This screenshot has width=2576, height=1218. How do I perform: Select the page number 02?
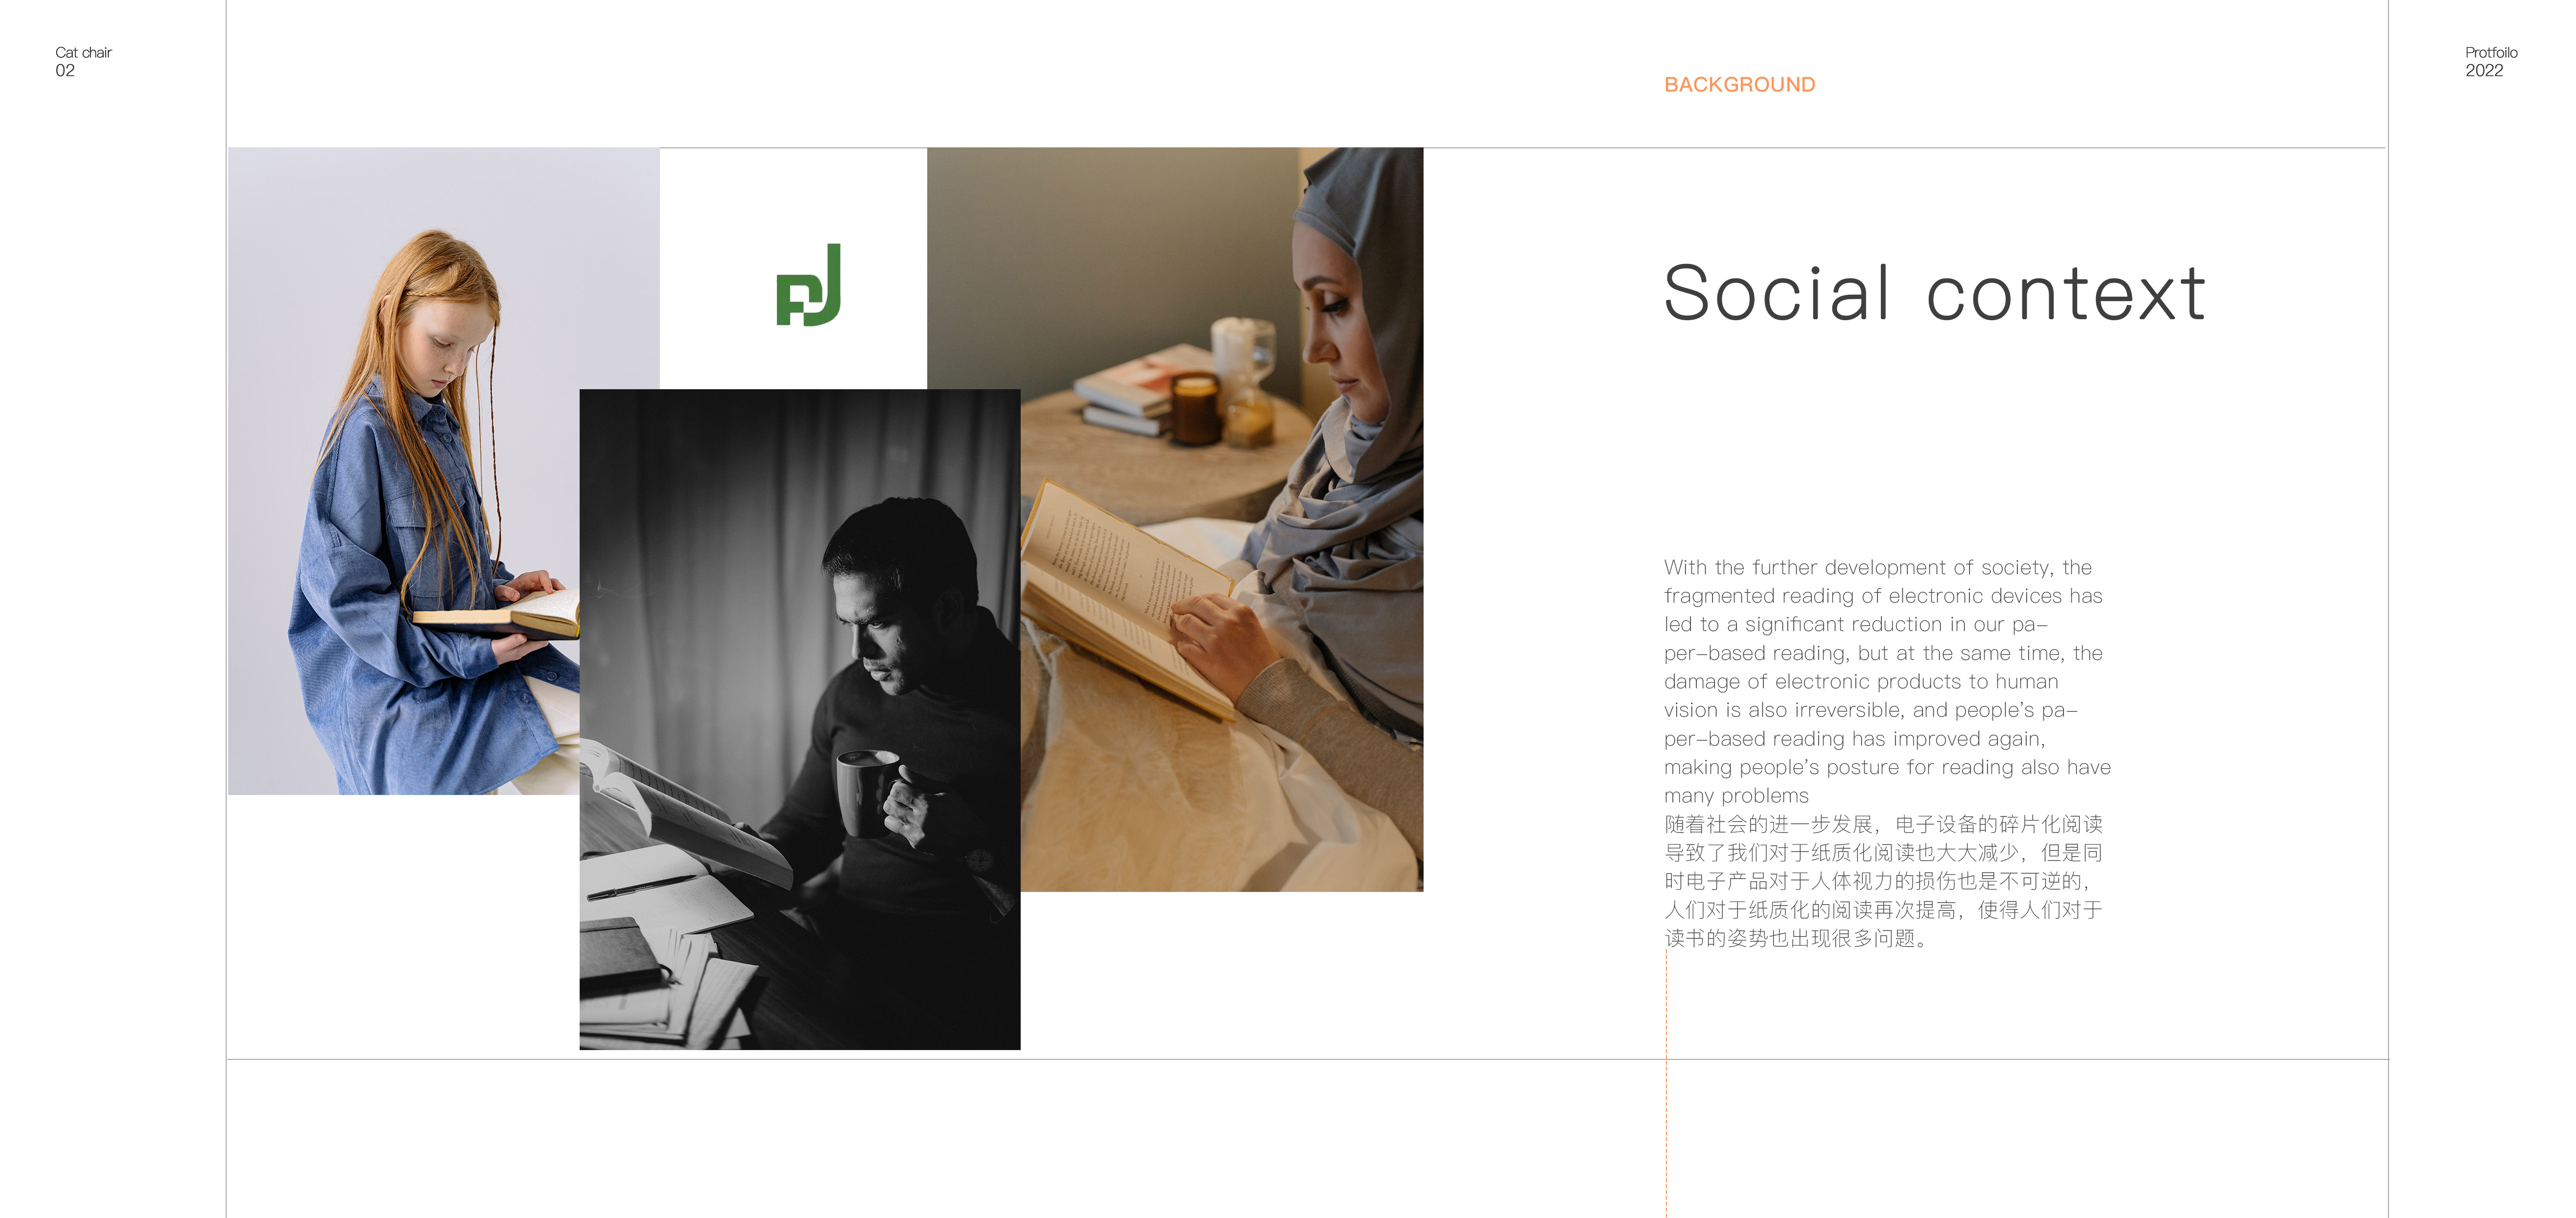[65, 70]
